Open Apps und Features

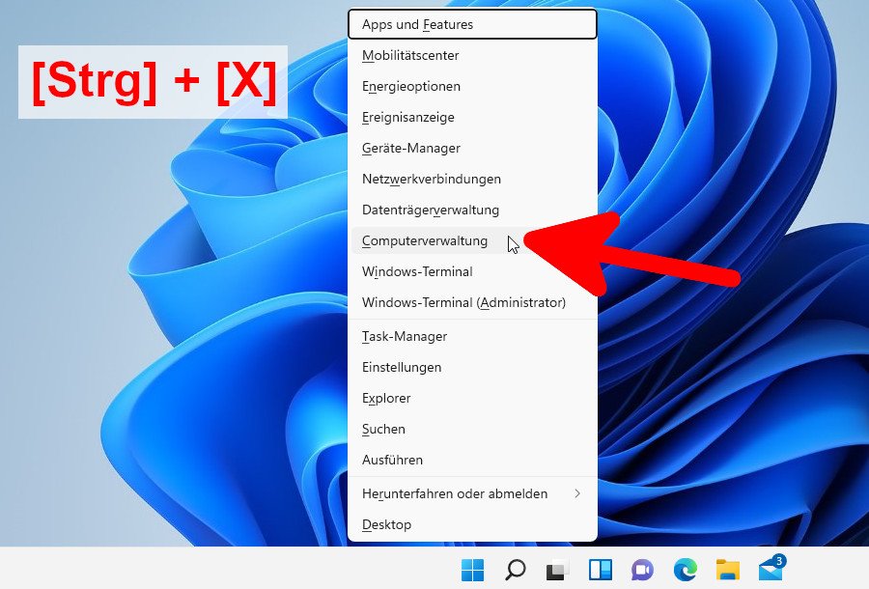pyautogui.click(x=415, y=24)
